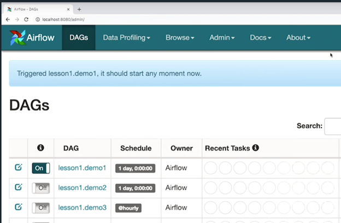Click the Airflow pinwheel logo

(x=17, y=38)
